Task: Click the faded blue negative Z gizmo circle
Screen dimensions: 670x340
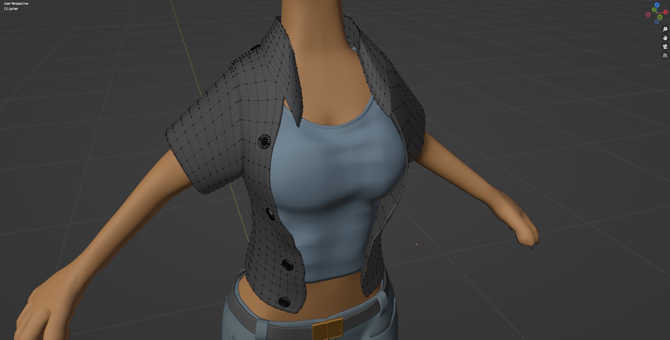Action: [x=657, y=22]
